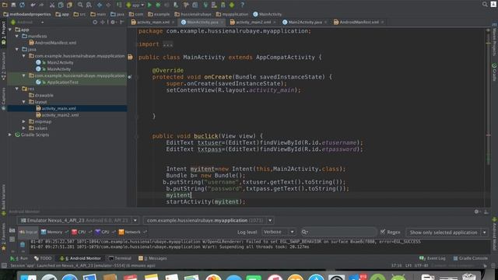Click the Undo arrow icon
Image resolution: width=498 pixels, height=280 pixels.
pos(33,5)
